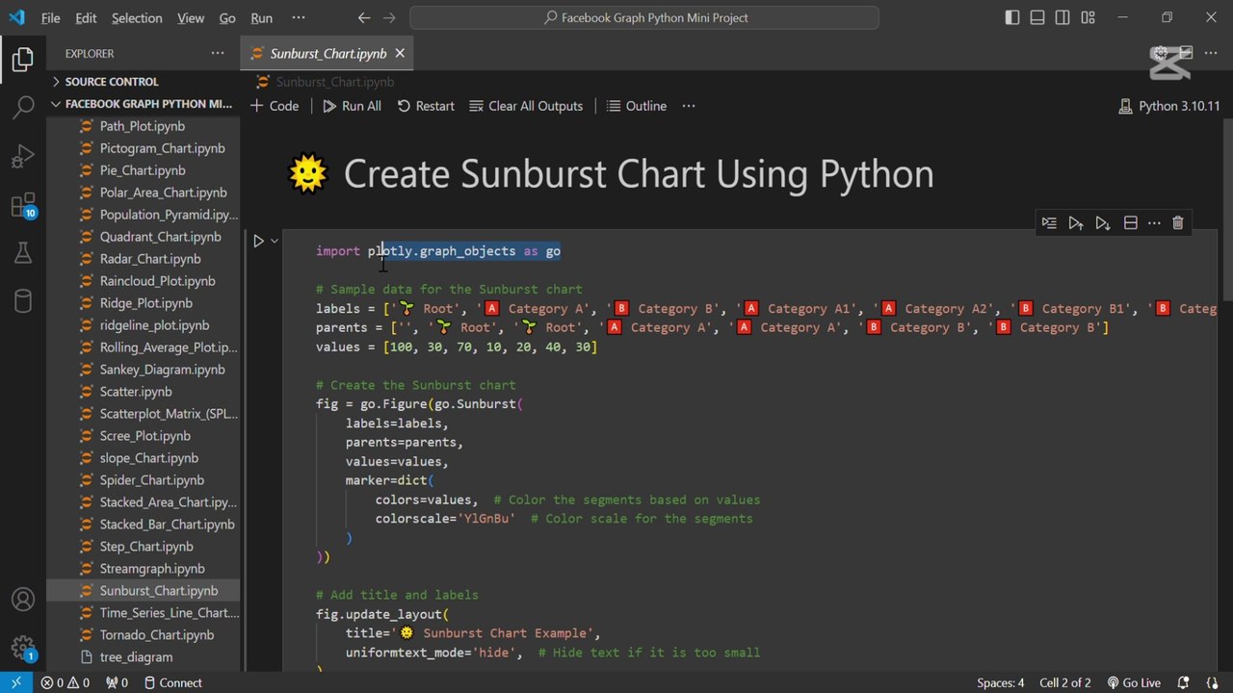1233x693 pixels.
Task: Open the Testing flask icon
Action: 23,253
